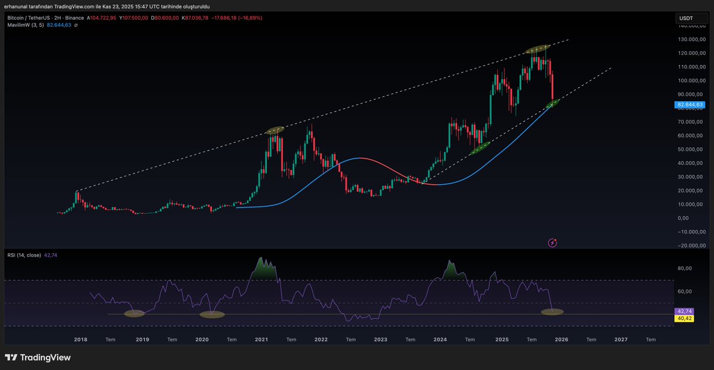Click the MavilimW value 82.644,63 in legend
The width and height of the screenshot is (714, 370).
tap(59, 25)
